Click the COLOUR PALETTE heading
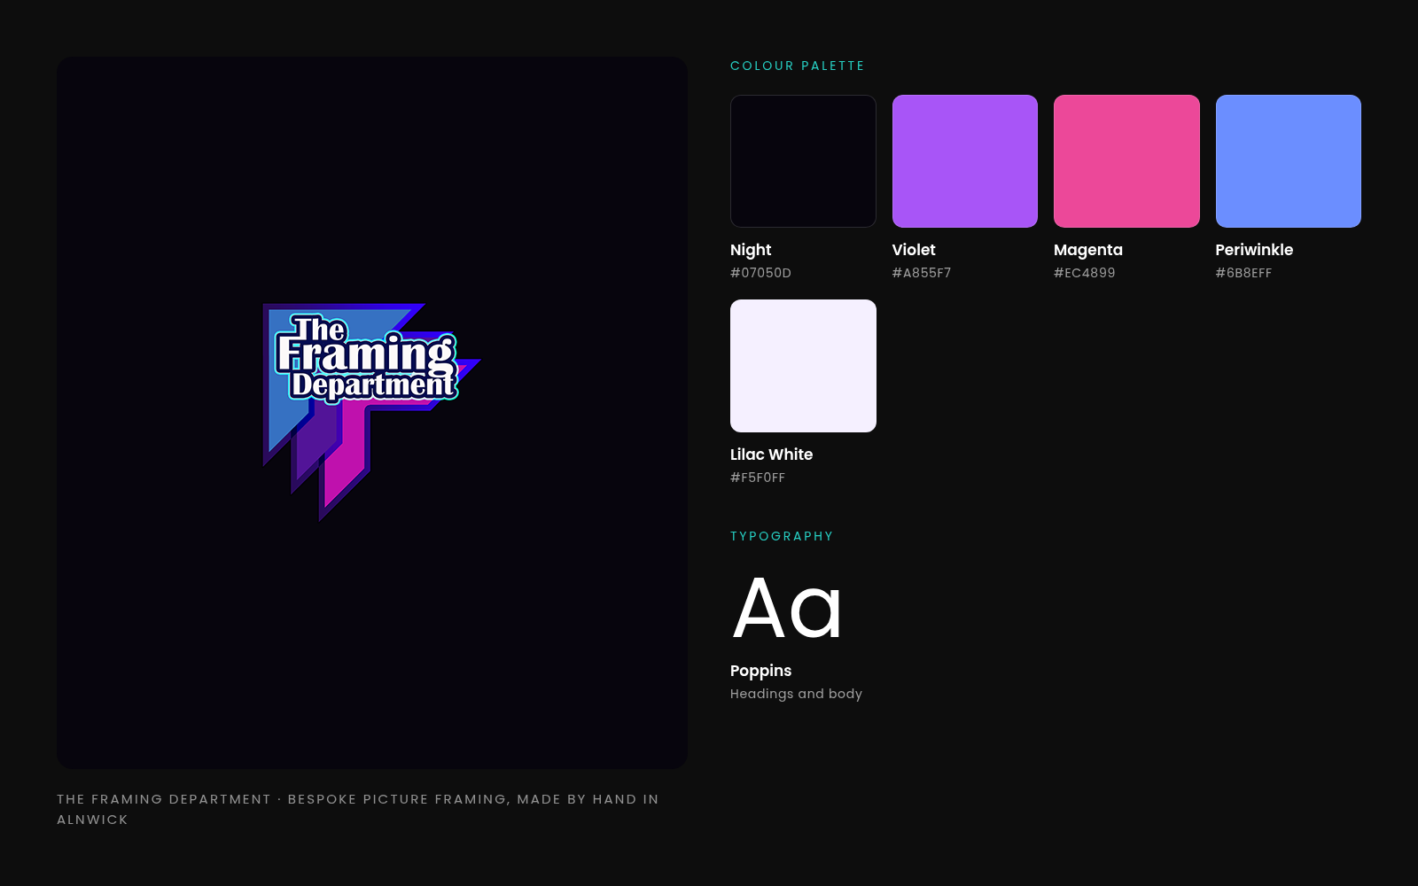This screenshot has height=886, width=1418. (797, 66)
